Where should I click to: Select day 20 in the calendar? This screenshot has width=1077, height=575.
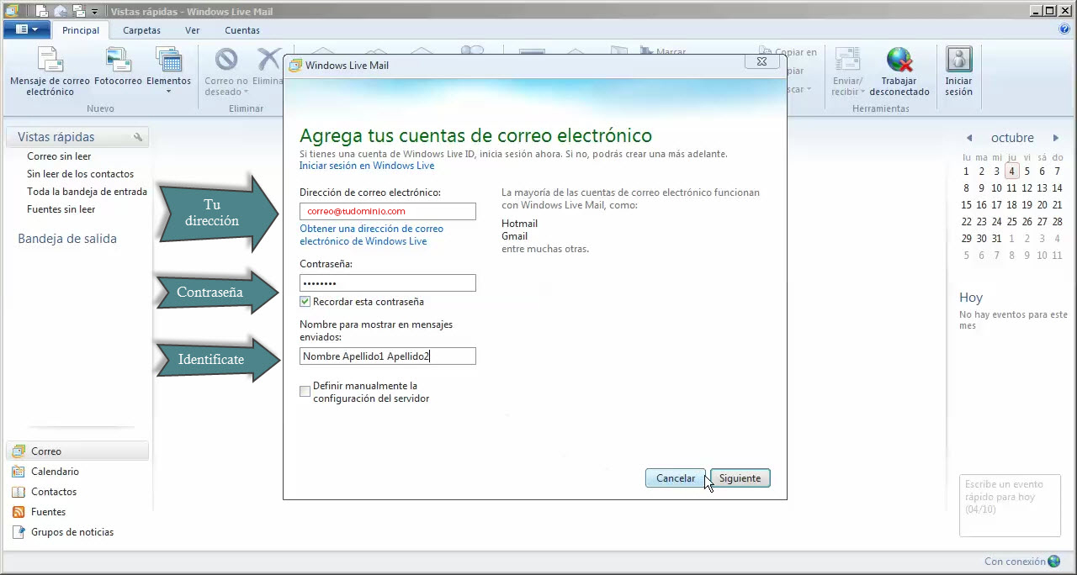click(x=1043, y=205)
